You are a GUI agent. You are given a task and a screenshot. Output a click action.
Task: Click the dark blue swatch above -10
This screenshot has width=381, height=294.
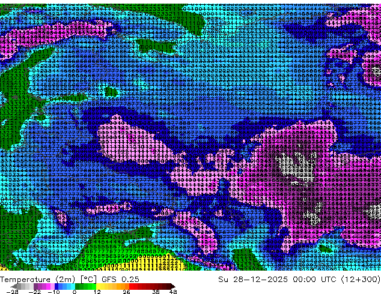[x=56, y=286]
